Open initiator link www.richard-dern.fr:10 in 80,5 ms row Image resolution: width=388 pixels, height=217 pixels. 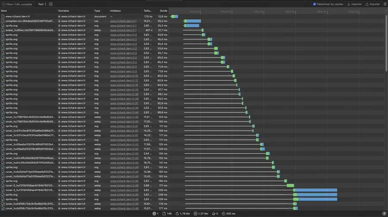pyautogui.click(x=124, y=76)
